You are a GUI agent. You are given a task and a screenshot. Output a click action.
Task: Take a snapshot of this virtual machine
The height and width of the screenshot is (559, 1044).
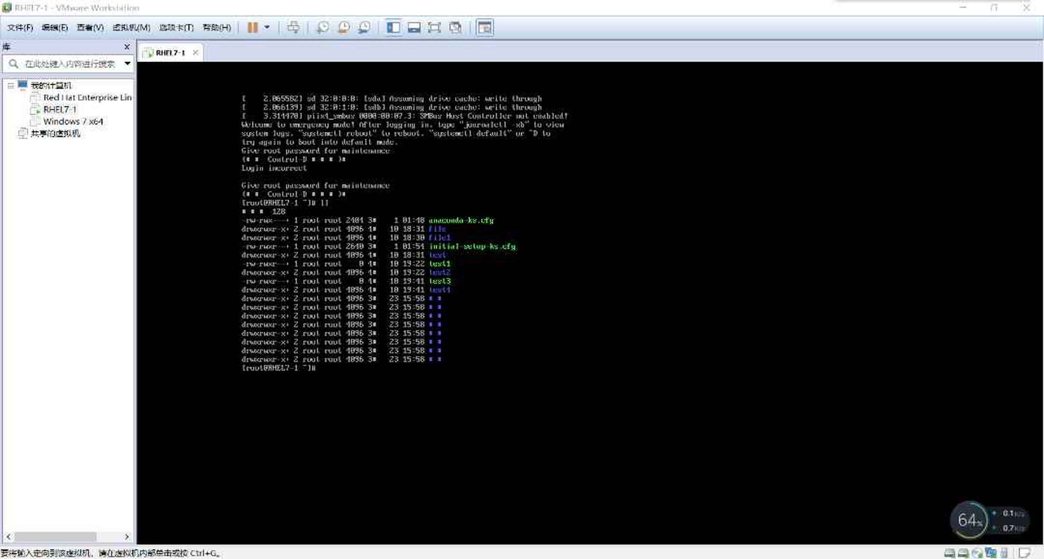[323, 28]
